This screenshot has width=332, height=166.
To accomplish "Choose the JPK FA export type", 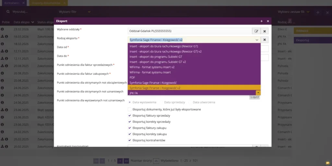I will tap(192, 93).
